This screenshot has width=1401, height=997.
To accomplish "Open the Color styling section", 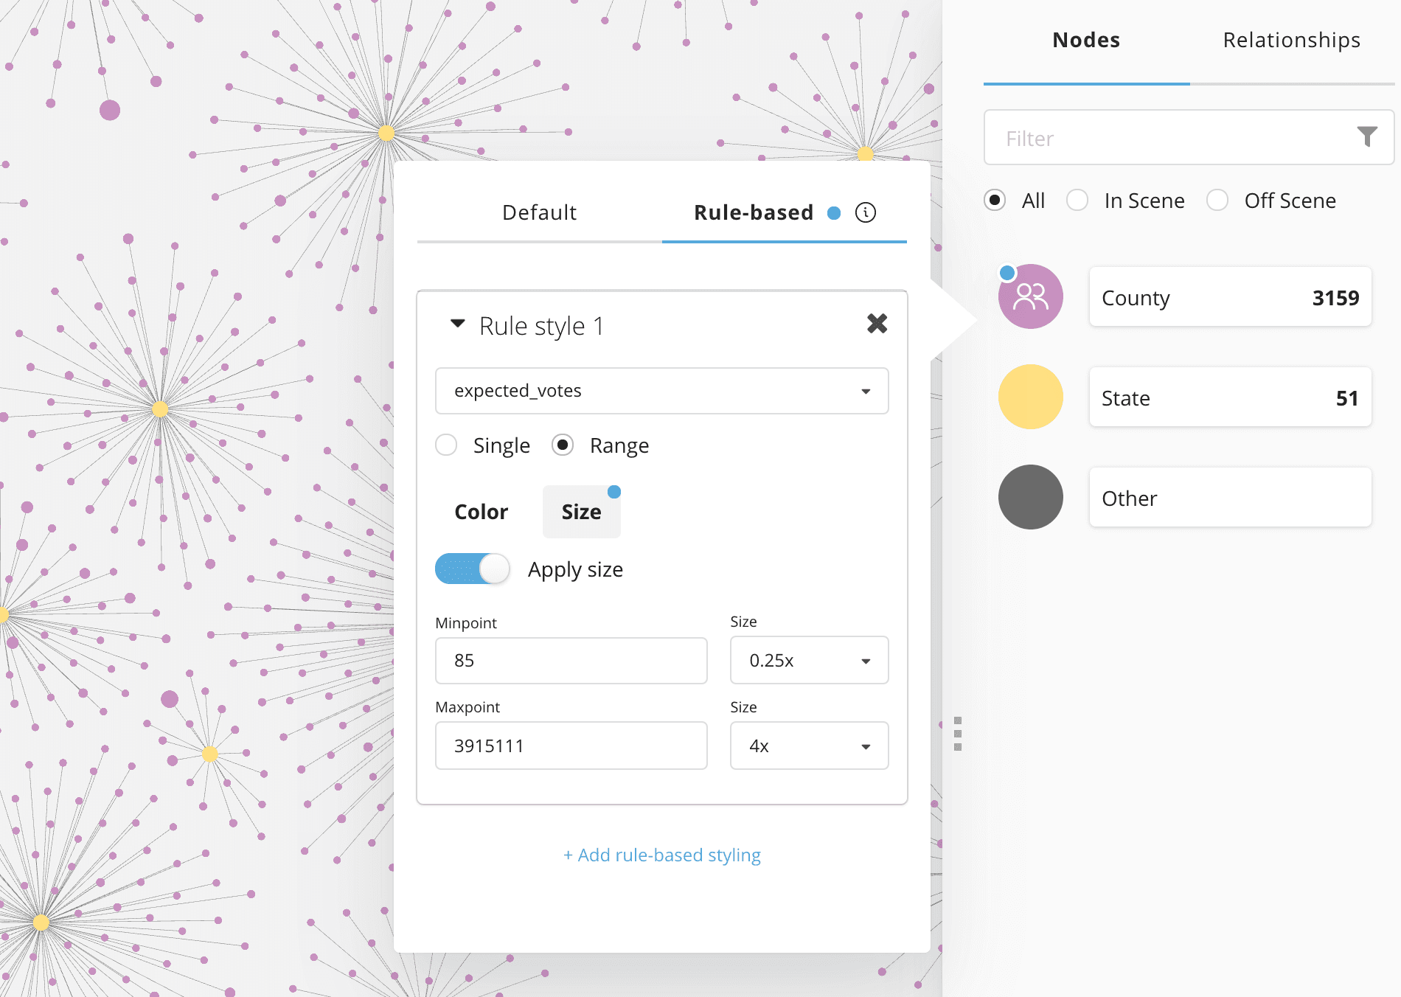I will 481,512.
